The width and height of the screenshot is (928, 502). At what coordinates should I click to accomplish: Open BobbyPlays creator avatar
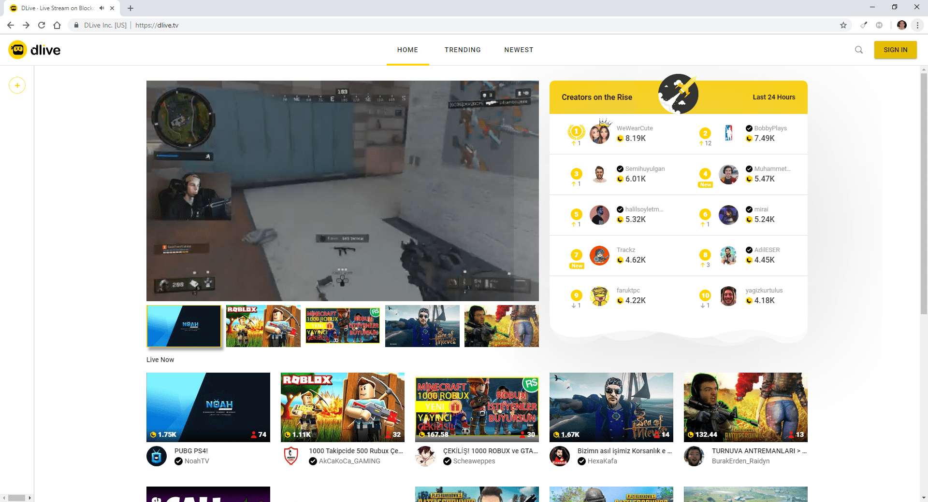(x=728, y=133)
